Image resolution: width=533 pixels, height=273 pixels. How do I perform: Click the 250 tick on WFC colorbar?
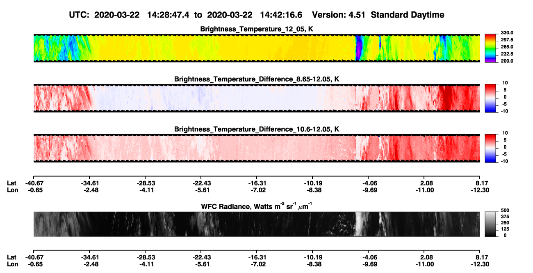click(x=505, y=223)
